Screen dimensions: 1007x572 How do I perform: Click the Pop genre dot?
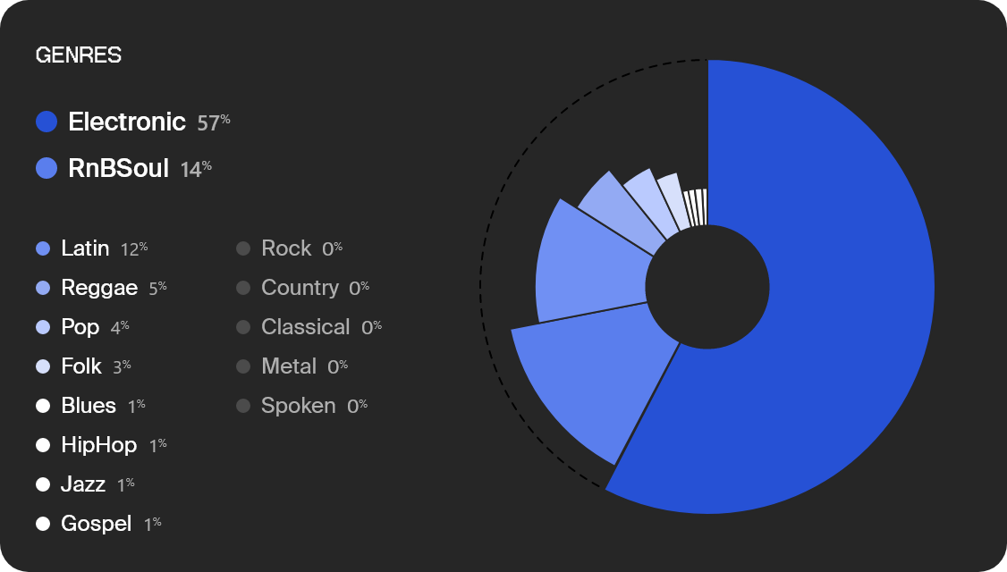click(x=43, y=327)
